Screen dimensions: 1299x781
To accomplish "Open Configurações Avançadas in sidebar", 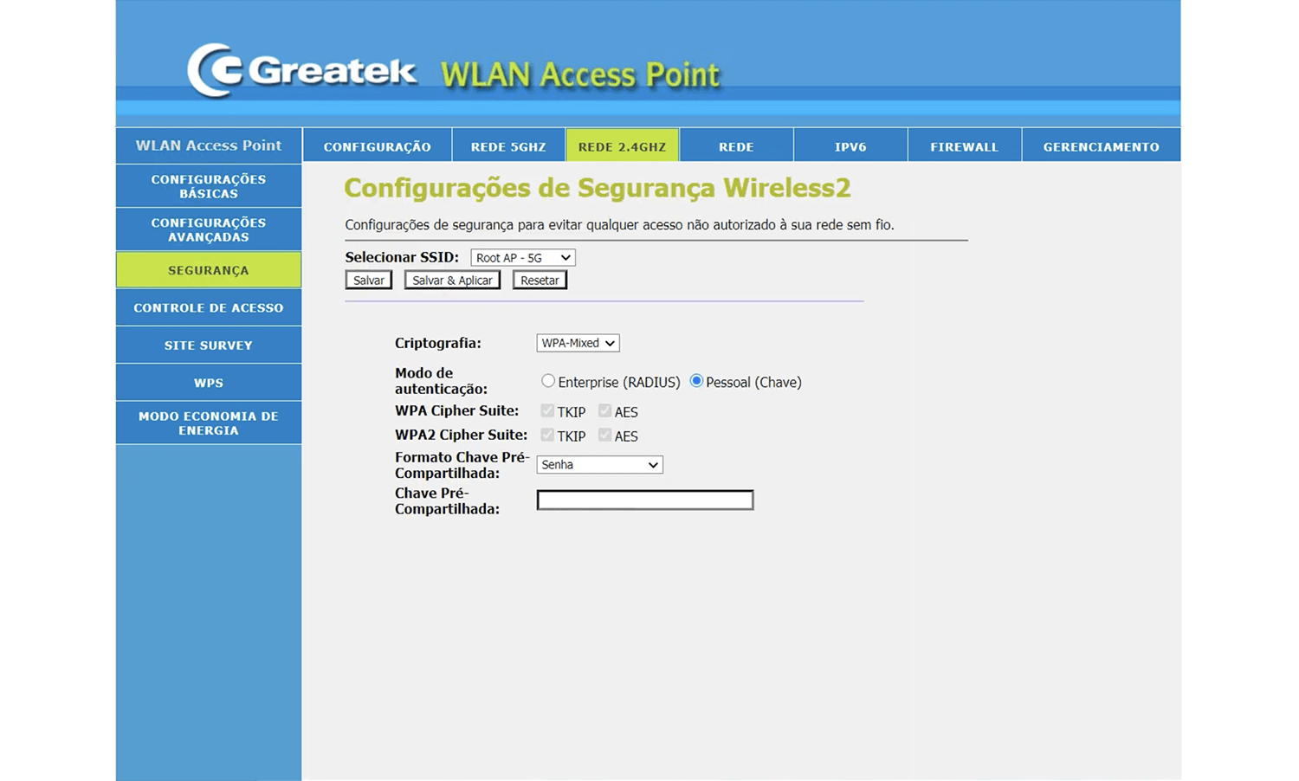I will pyautogui.click(x=209, y=229).
